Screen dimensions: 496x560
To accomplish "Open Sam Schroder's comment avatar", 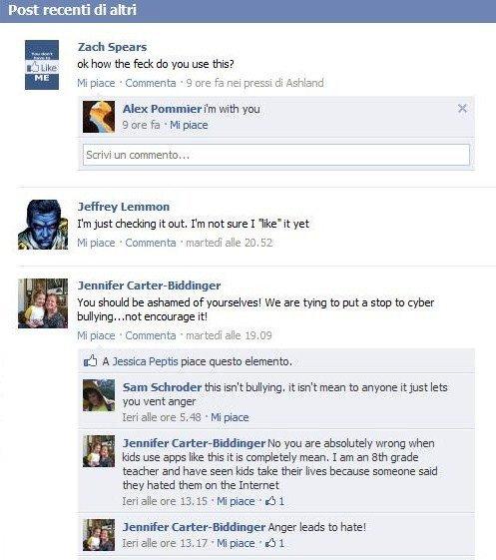I will pos(99,395).
